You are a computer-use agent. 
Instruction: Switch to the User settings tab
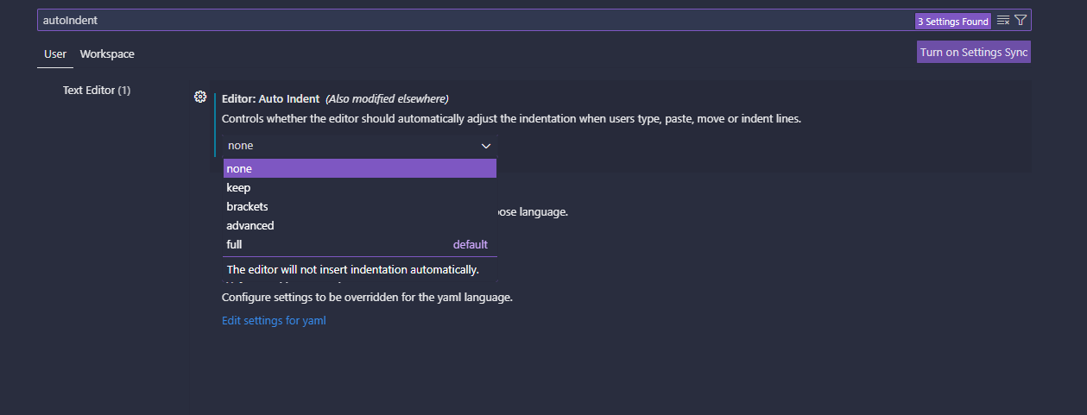55,54
